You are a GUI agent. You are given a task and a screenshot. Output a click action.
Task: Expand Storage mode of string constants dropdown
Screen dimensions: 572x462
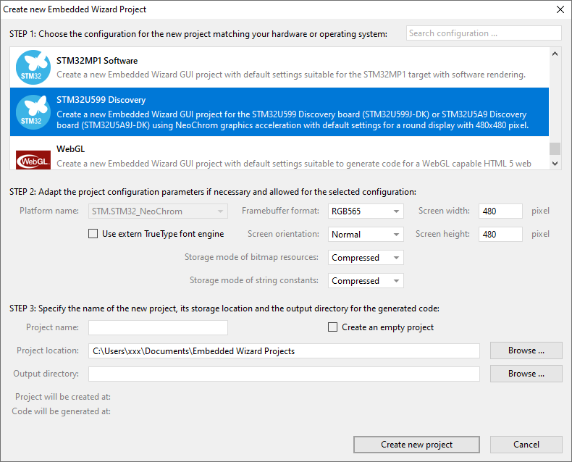point(366,281)
